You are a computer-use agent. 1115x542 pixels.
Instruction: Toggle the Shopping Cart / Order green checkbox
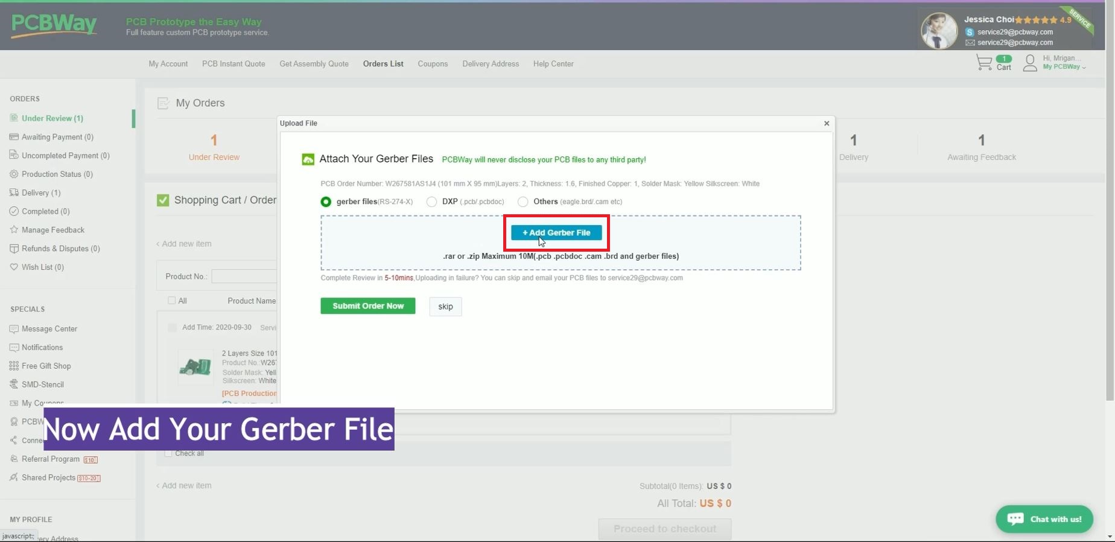[163, 200]
